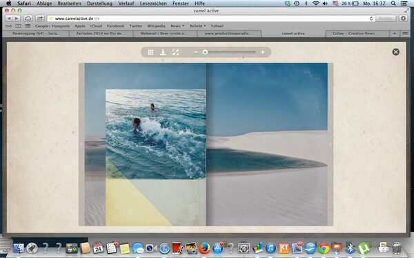This screenshot has height=258, width=414.
Task: Switch to the Posteingang (64) tab
Action: point(36,34)
